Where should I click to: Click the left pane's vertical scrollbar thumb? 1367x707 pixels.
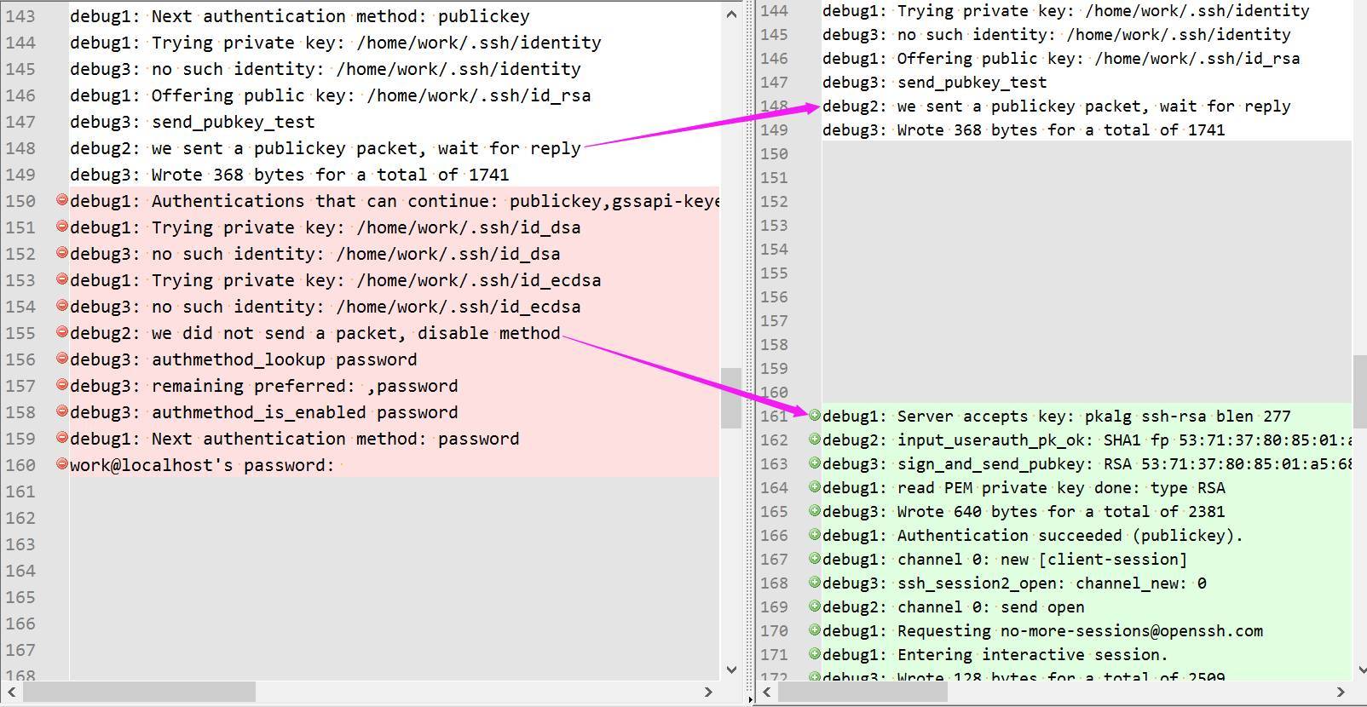[x=730, y=398]
